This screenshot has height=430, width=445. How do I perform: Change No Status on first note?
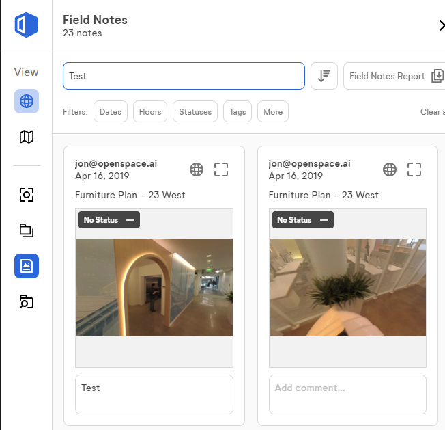[109, 219]
